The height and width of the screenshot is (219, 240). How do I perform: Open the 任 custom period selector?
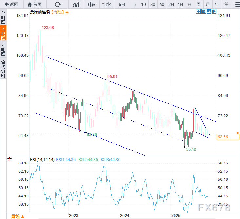tap(226, 4)
